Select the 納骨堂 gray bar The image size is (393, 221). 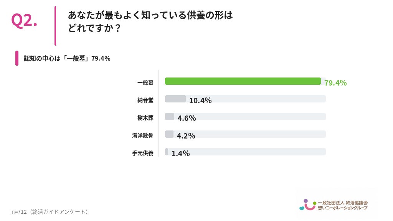click(175, 99)
